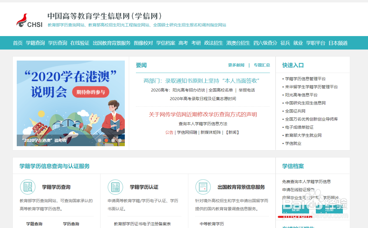This screenshot has width=368, height=228.
Task: Select the last carousel indicator dot
Action: click(120, 140)
